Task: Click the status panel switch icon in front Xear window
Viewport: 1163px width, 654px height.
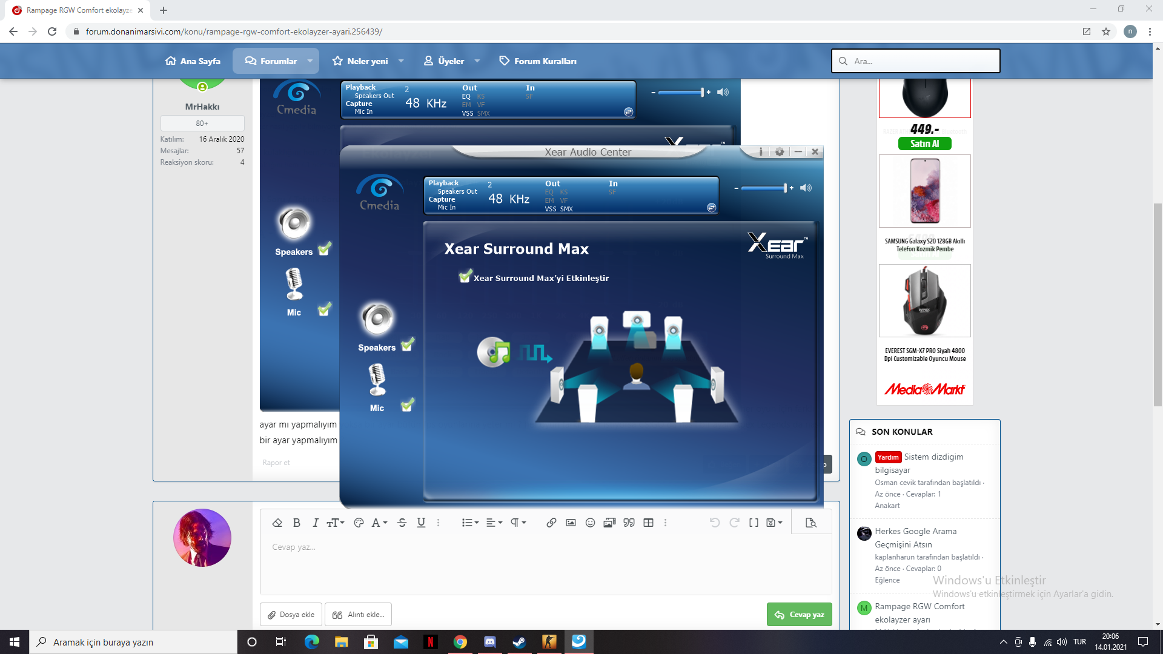Action: point(712,208)
